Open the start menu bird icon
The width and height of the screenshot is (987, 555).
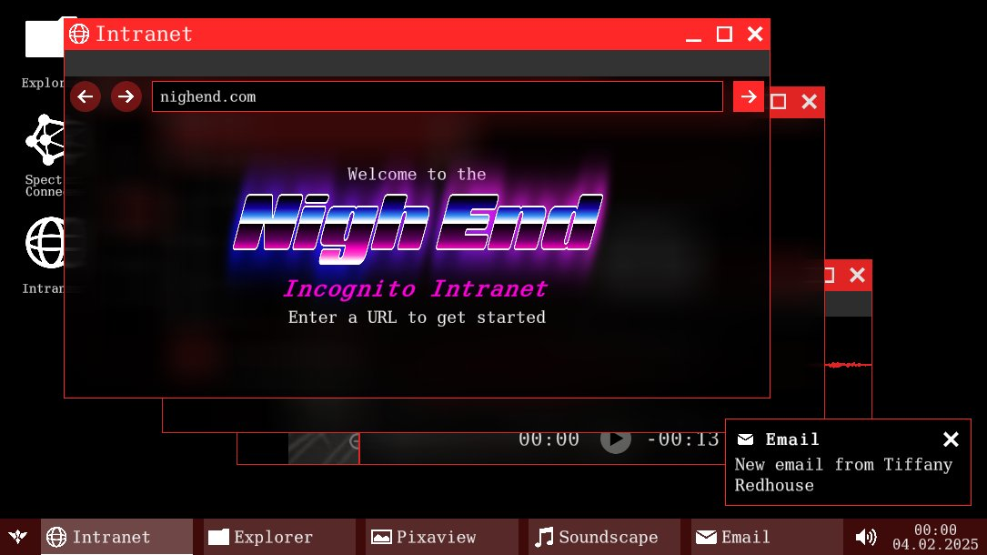[x=18, y=537]
